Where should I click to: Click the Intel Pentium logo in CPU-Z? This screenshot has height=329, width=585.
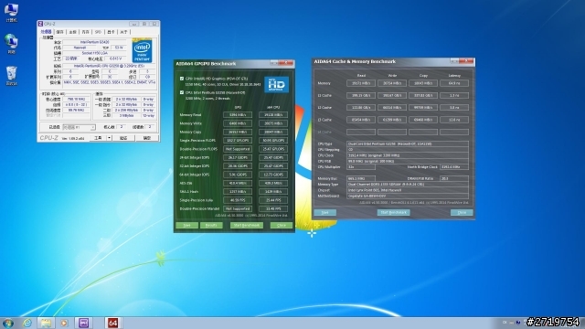point(142,50)
